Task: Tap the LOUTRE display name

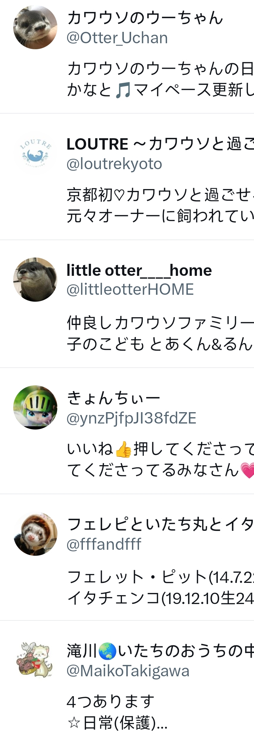Action: [x=160, y=144]
